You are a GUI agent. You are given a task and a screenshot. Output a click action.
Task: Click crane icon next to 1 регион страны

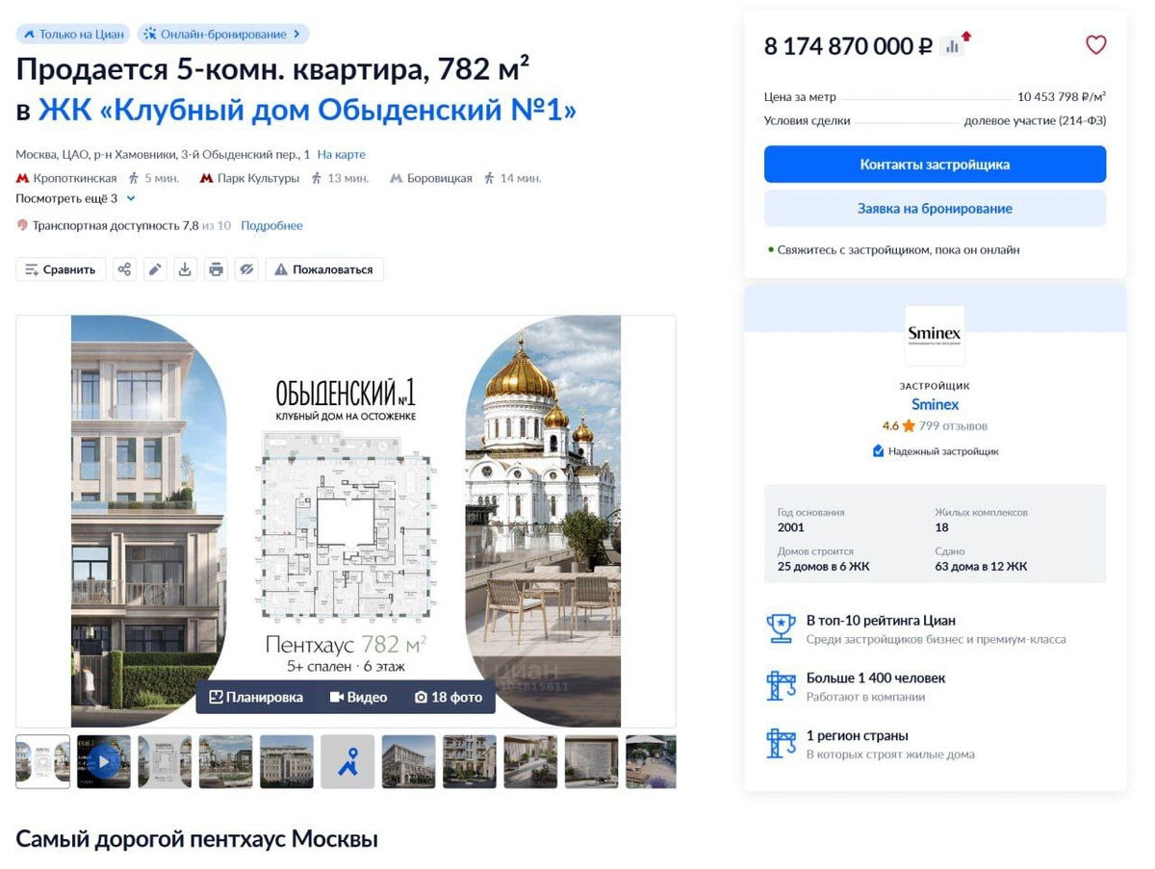pos(781,744)
